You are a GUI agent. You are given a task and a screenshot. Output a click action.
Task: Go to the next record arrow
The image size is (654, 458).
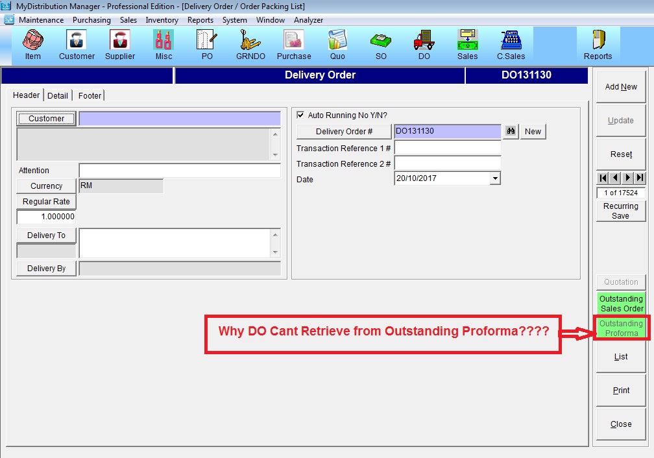628,178
